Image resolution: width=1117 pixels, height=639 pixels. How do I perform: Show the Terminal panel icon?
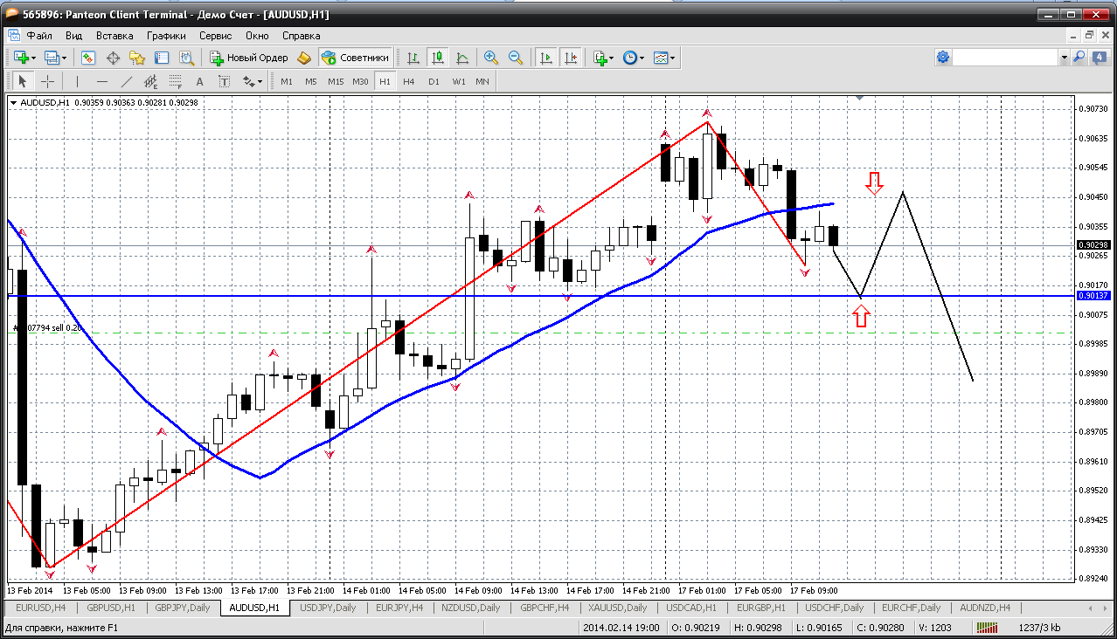coord(162,58)
